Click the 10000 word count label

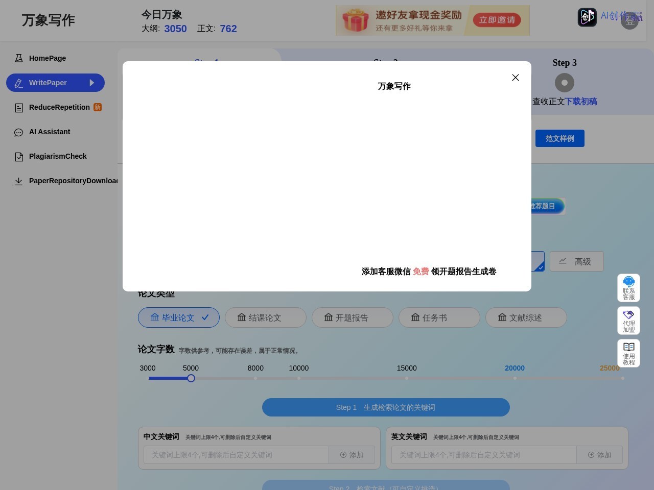point(299,368)
